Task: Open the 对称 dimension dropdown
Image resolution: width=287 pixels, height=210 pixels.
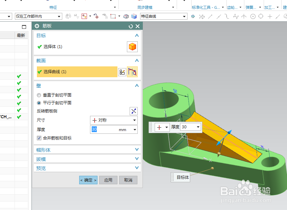Action: (x=134, y=120)
